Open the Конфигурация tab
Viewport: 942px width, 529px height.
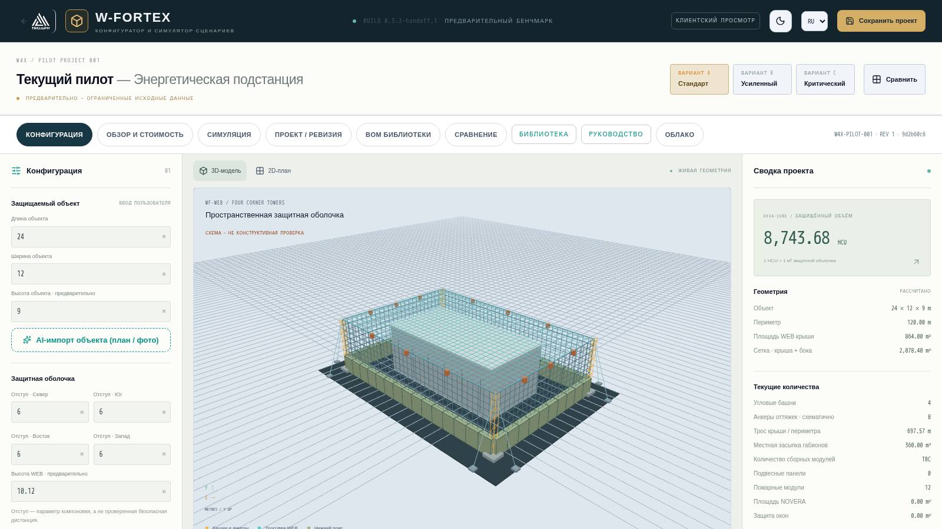tap(54, 135)
